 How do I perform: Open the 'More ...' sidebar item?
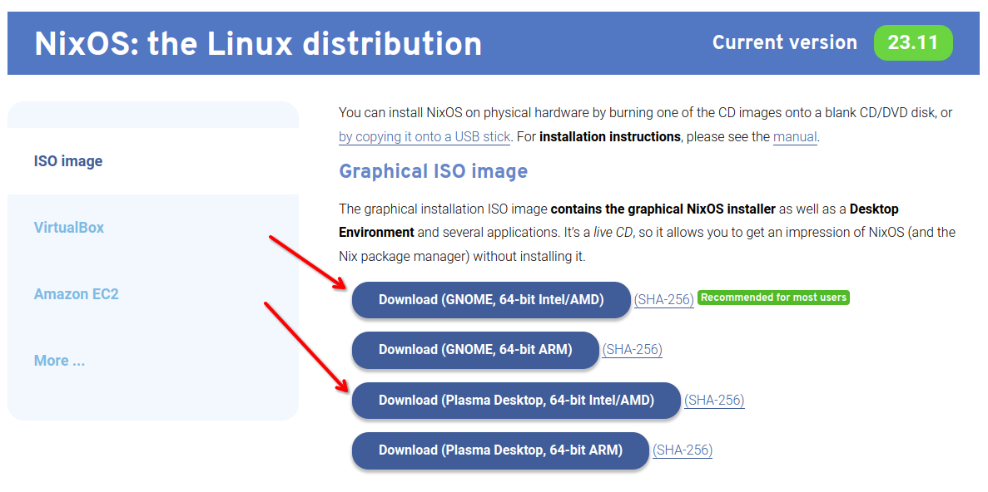59,361
